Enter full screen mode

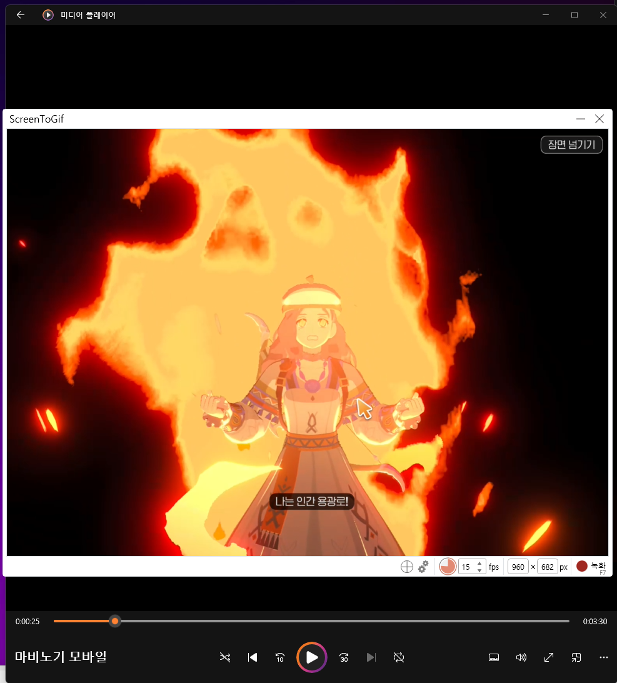click(x=549, y=657)
